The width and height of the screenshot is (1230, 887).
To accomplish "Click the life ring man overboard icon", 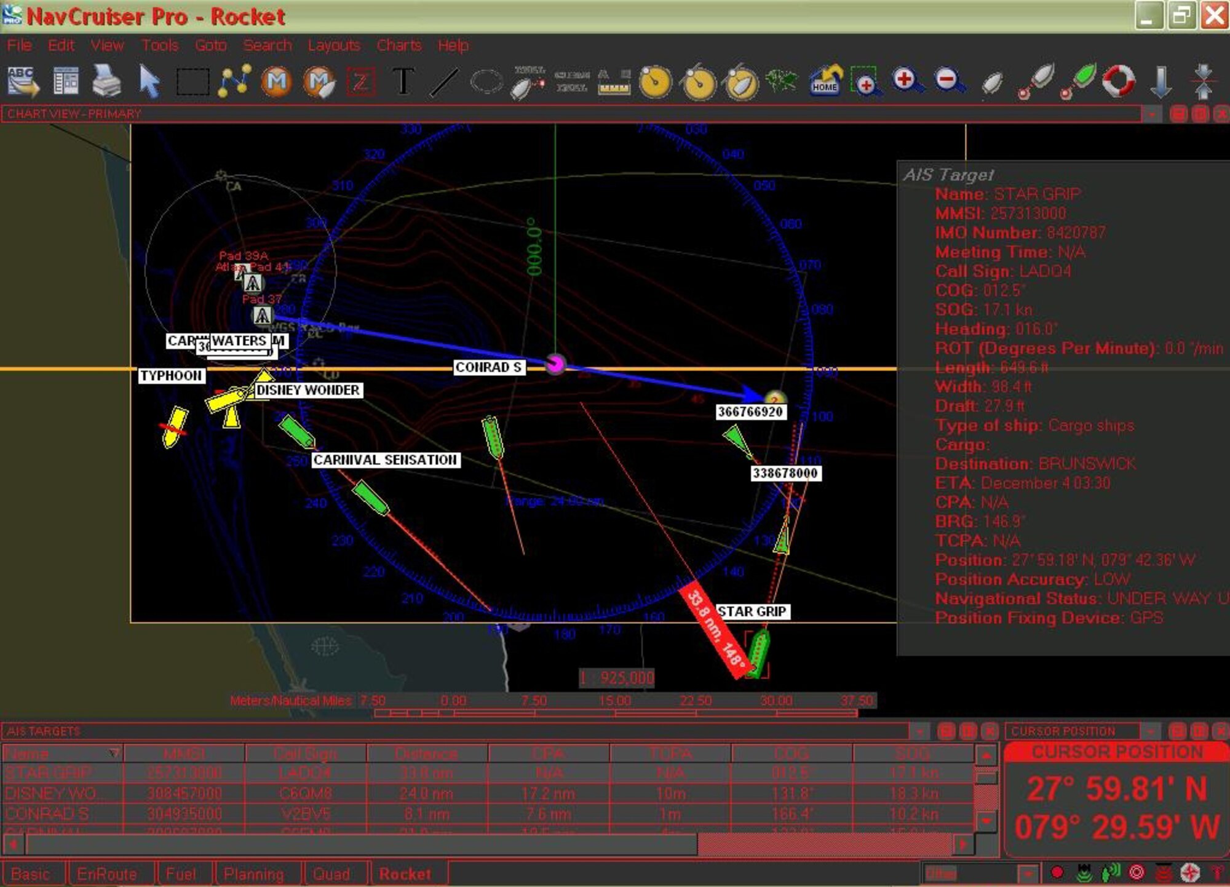I will pyautogui.click(x=1119, y=81).
